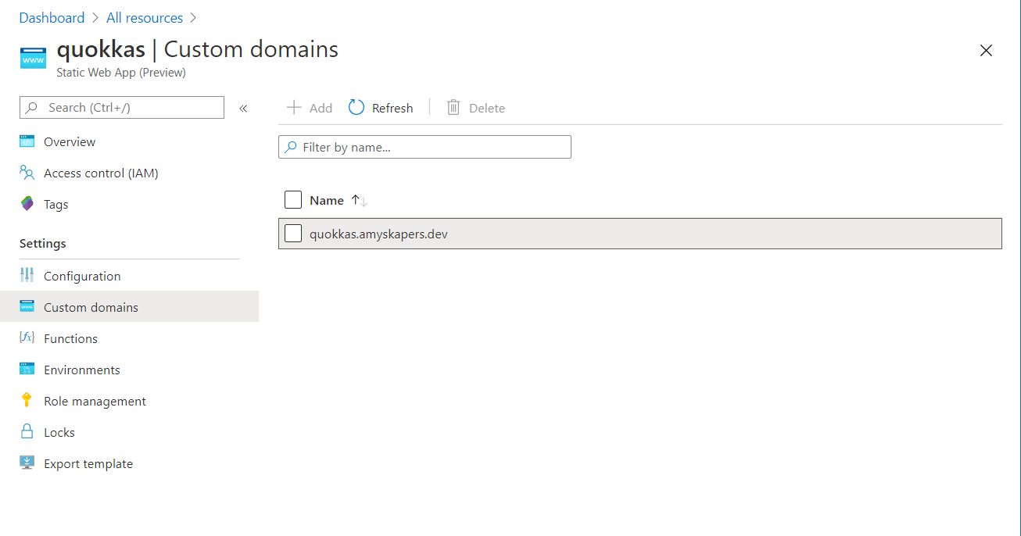Collapse the sidebar with double-chevron button

(x=243, y=108)
